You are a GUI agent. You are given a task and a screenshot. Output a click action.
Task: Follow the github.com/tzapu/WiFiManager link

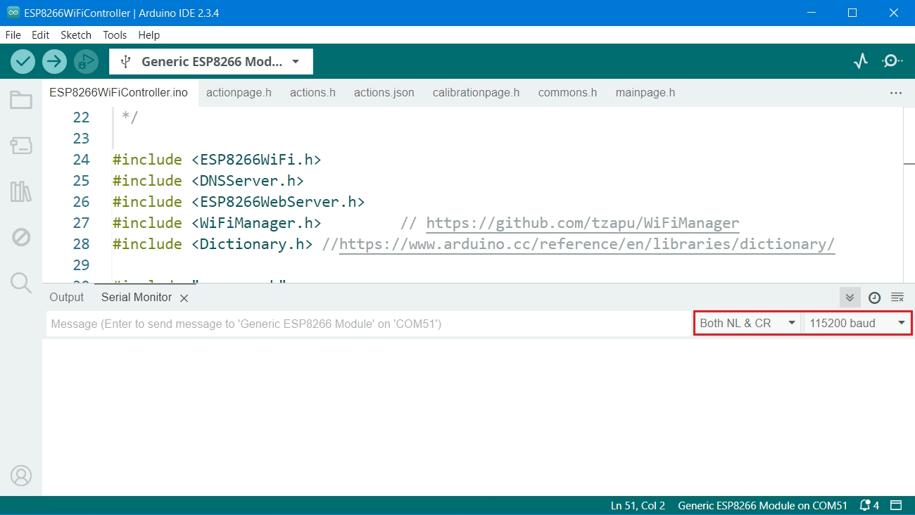(582, 223)
